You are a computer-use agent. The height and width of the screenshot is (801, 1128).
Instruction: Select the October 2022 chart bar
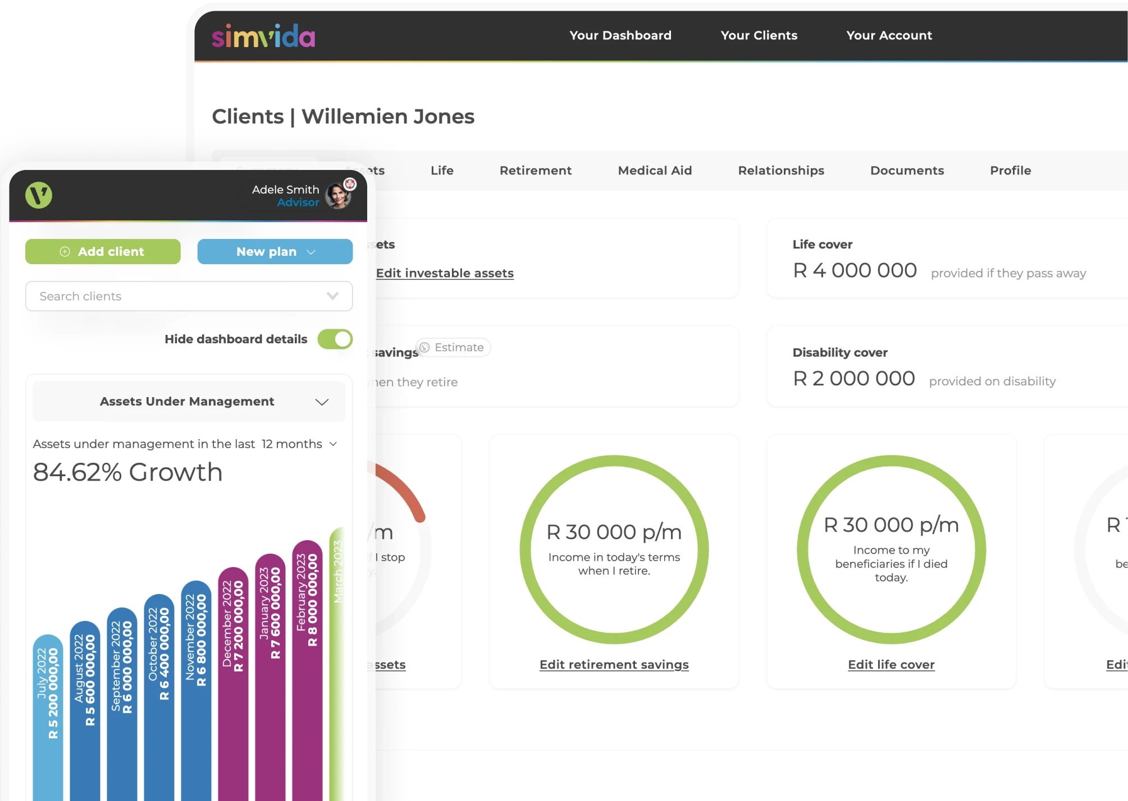[x=159, y=697]
